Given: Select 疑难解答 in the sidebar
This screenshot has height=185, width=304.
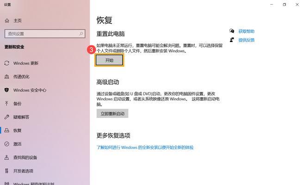Looking at the screenshot, I should [21, 117].
